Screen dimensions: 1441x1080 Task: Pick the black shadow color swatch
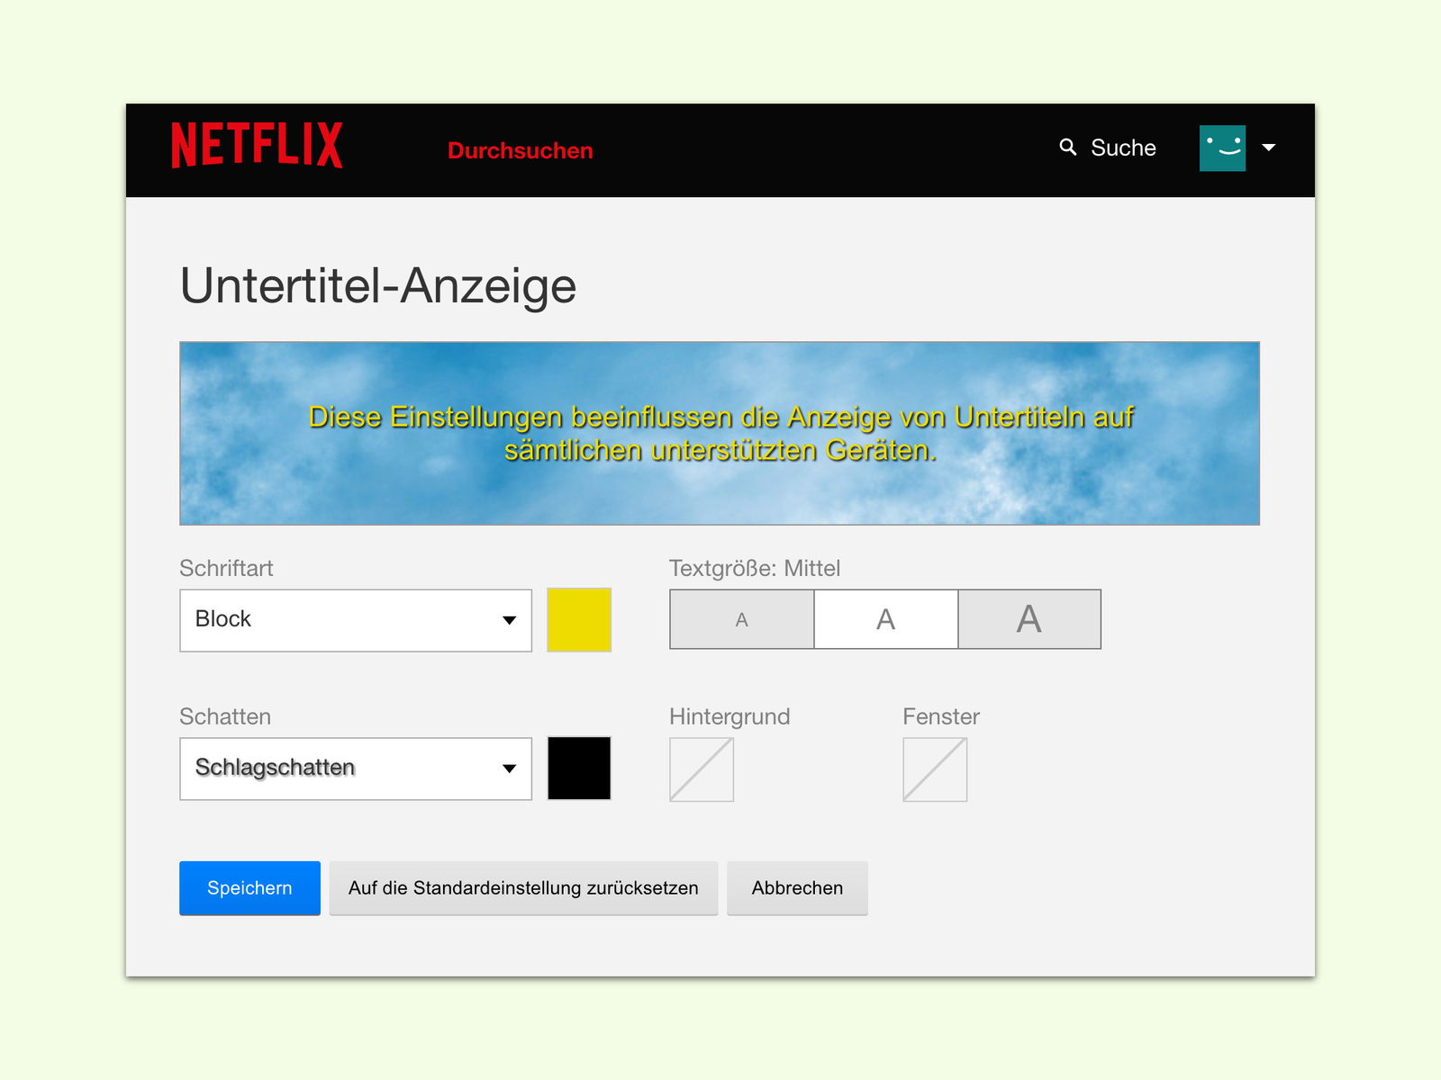[x=579, y=769]
